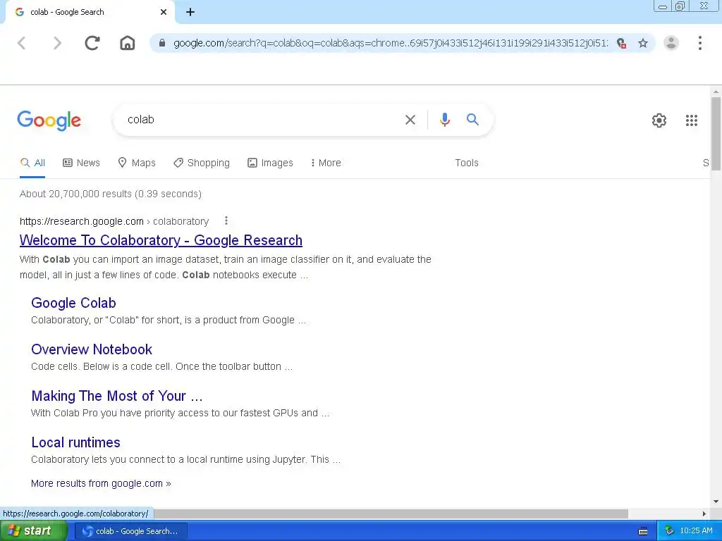Close the colab - Google Search tab
This screenshot has height=541, width=722.
164,13
